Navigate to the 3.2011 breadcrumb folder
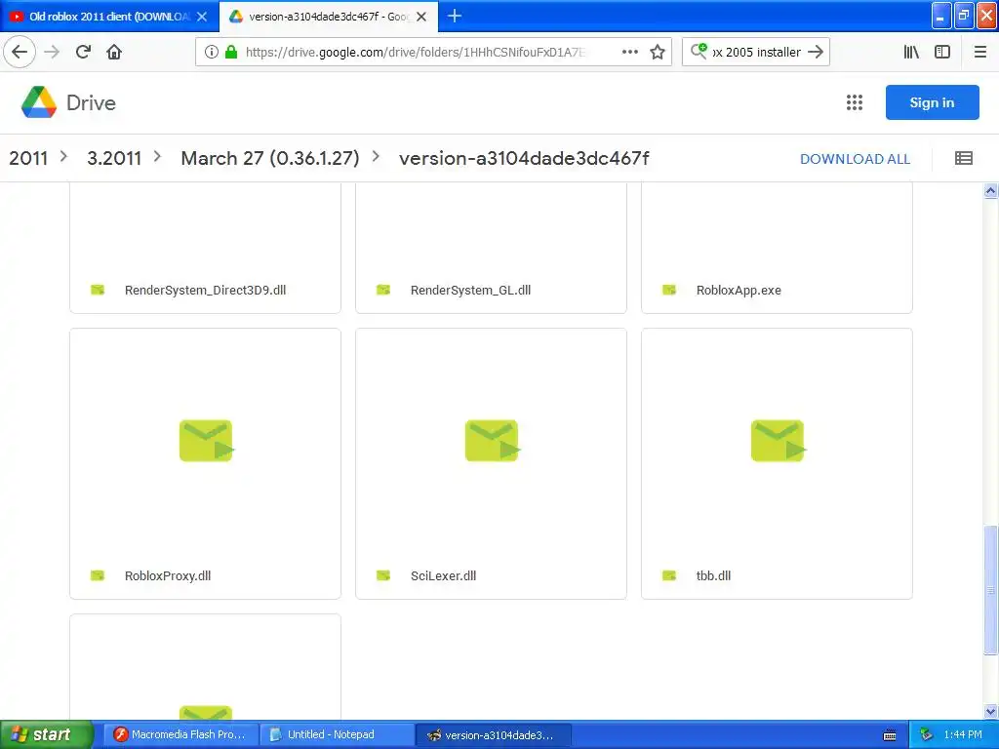This screenshot has height=749, width=999. point(114,158)
